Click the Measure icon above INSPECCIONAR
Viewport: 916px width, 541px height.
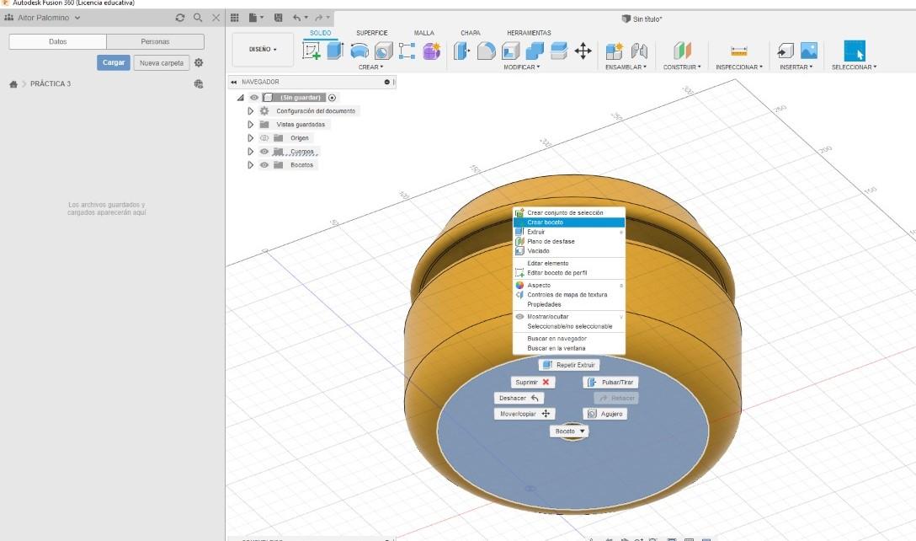coord(739,51)
